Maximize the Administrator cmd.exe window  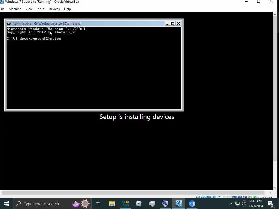click(173, 24)
